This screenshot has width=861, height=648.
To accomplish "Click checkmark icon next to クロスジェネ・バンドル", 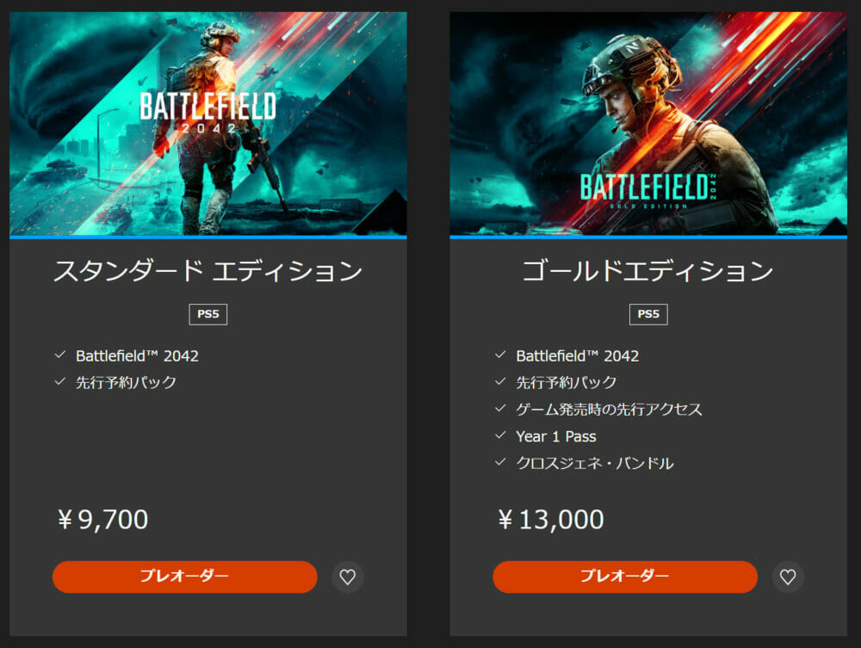I will [x=500, y=463].
